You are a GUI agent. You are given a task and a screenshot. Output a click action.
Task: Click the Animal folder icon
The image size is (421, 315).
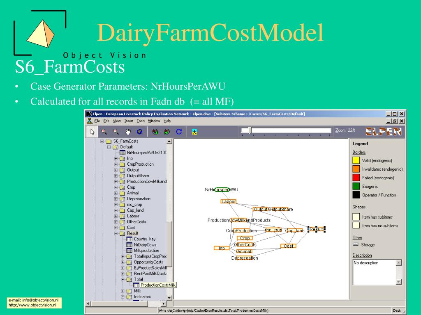[x=123, y=193]
